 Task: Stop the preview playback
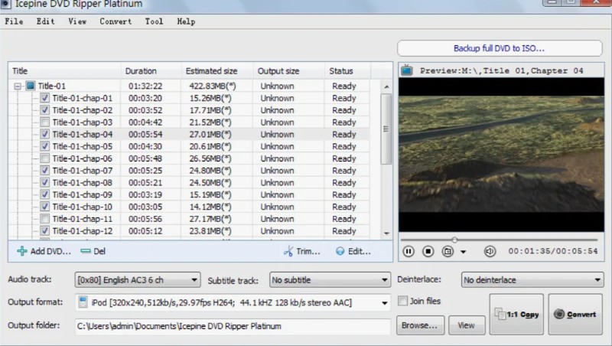point(428,251)
